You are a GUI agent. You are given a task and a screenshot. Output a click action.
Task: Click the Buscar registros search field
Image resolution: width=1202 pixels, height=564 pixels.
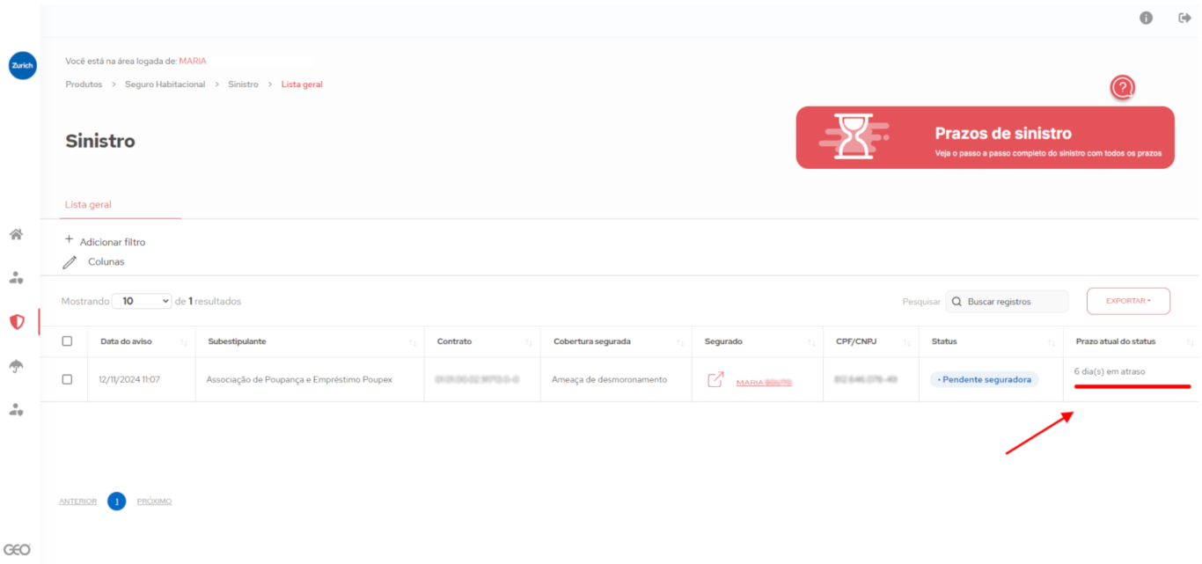click(x=1007, y=302)
